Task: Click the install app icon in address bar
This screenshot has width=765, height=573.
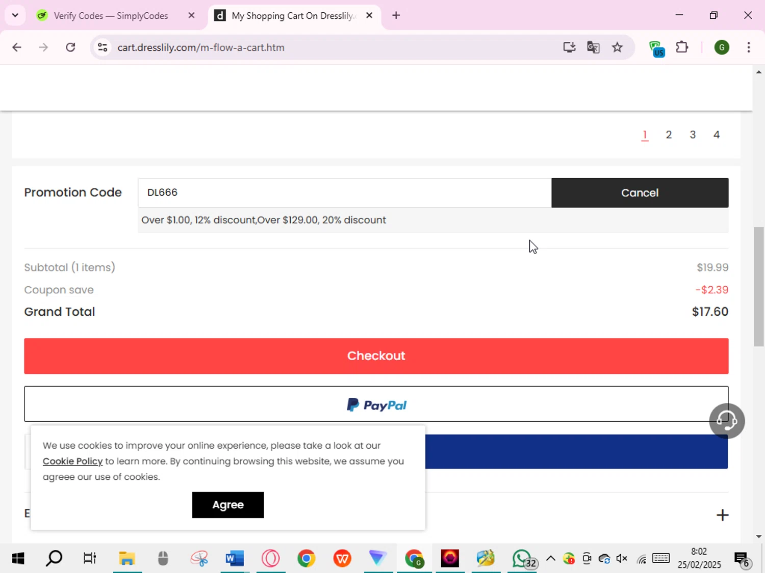Action: click(569, 47)
